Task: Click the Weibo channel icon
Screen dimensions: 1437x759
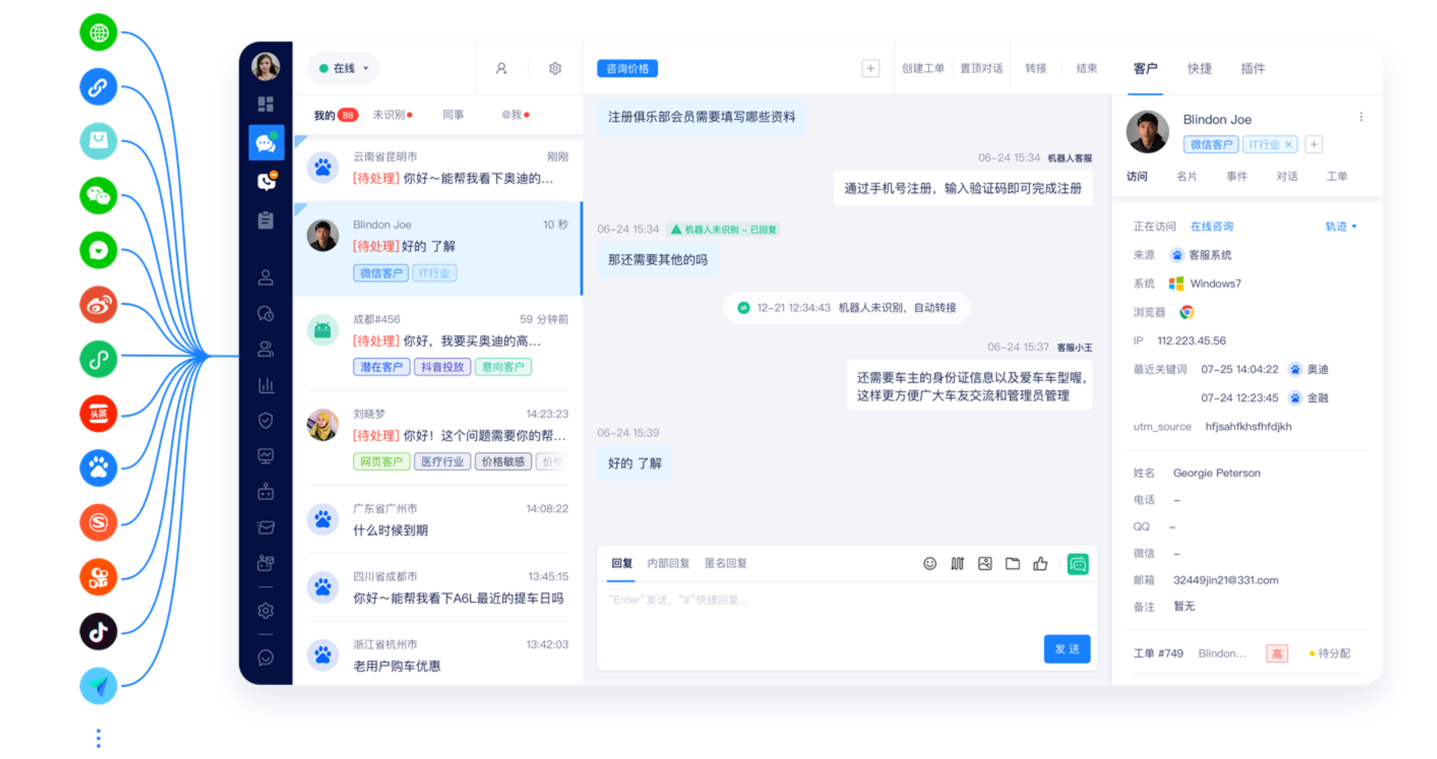Action: pos(98,305)
